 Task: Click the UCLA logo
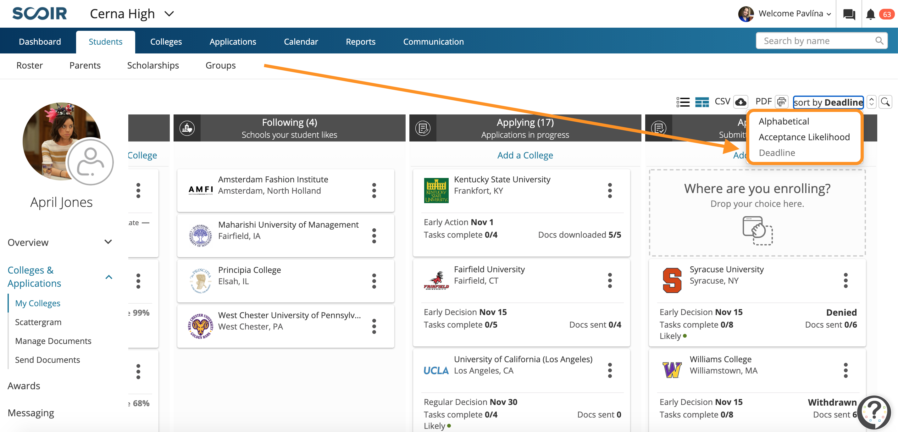436,370
